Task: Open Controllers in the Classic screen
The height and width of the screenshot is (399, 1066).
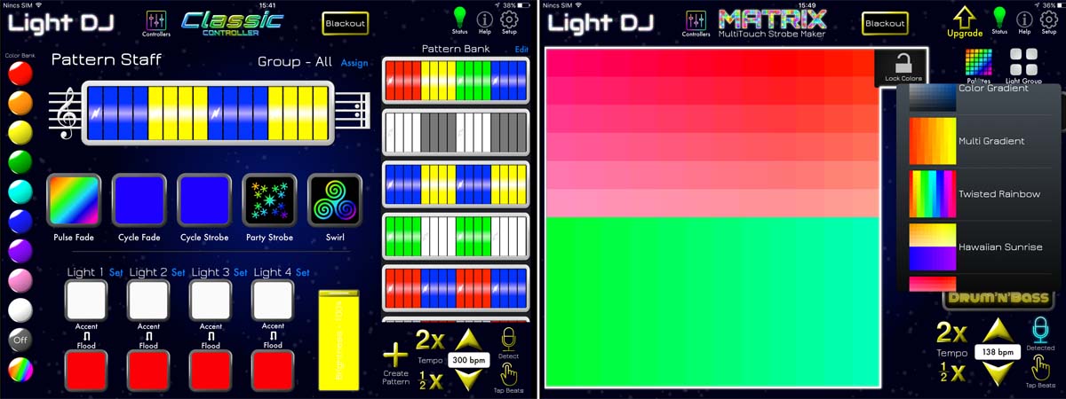Action: pyautogui.click(x=156, y=22)
